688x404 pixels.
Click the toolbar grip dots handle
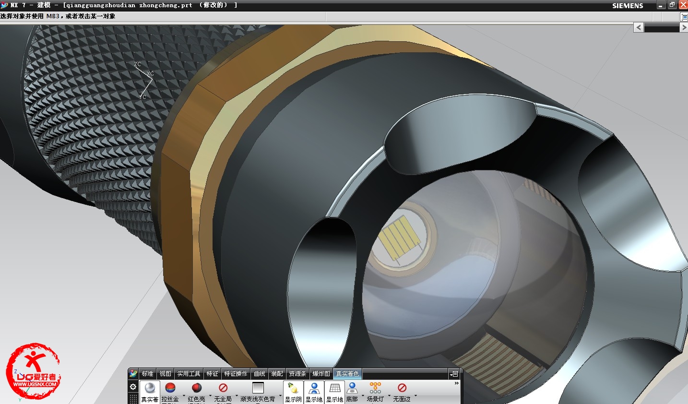(133, 399)
